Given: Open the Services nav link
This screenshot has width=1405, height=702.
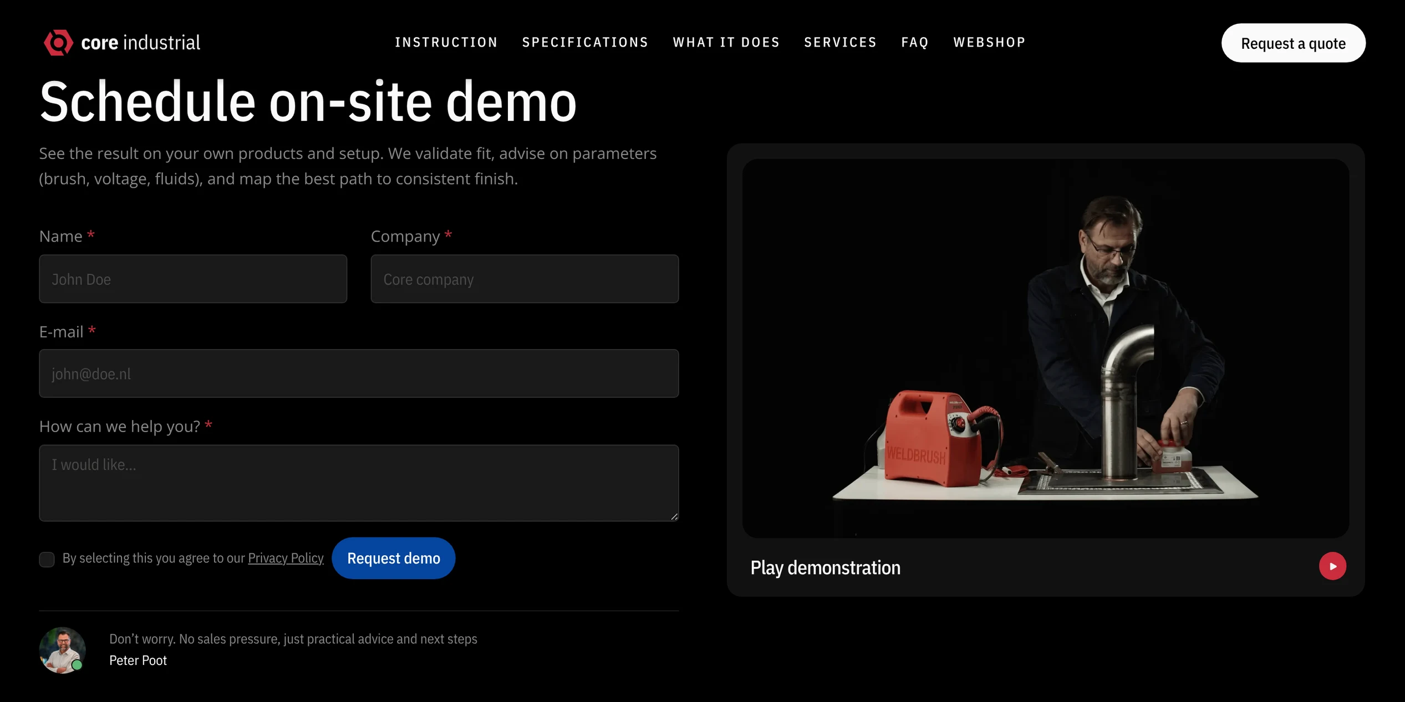Looking at the screenshot, I should pos(841,42).
